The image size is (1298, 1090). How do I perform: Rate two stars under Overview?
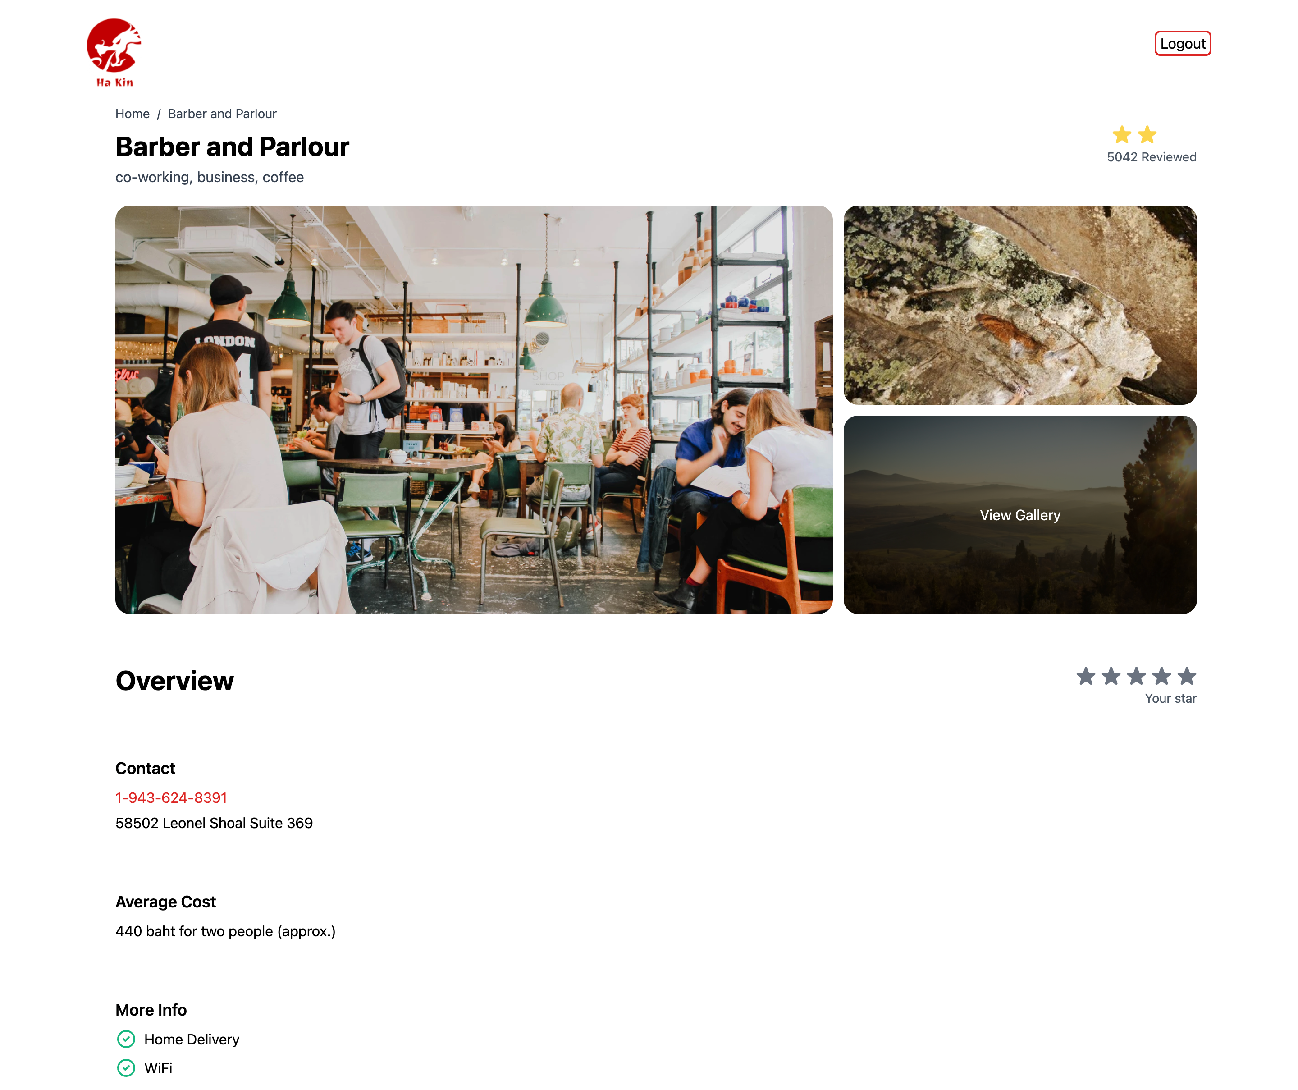pyautogui.click(x=1111, y=676)
